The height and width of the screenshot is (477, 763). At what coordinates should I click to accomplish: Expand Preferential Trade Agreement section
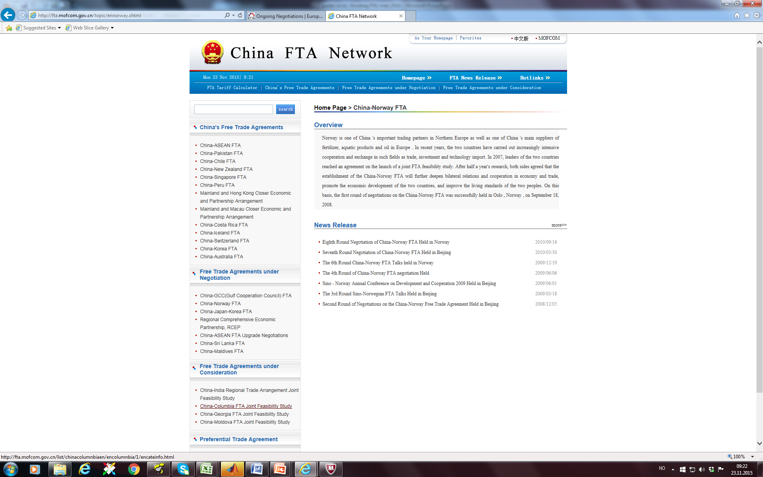(238, 438)
